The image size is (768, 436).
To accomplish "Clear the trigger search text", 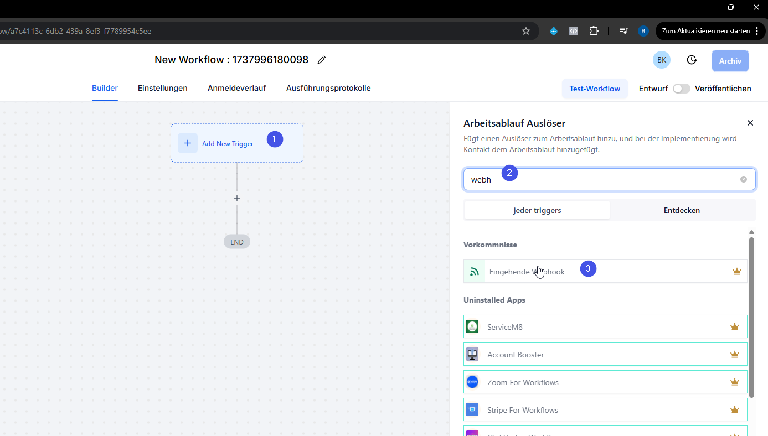I will coord(744,179).
